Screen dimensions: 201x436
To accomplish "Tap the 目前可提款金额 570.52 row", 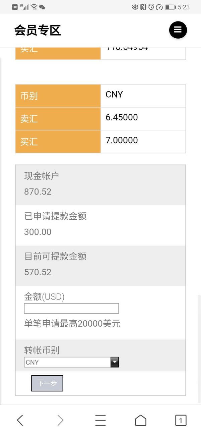I will point(100,265).
